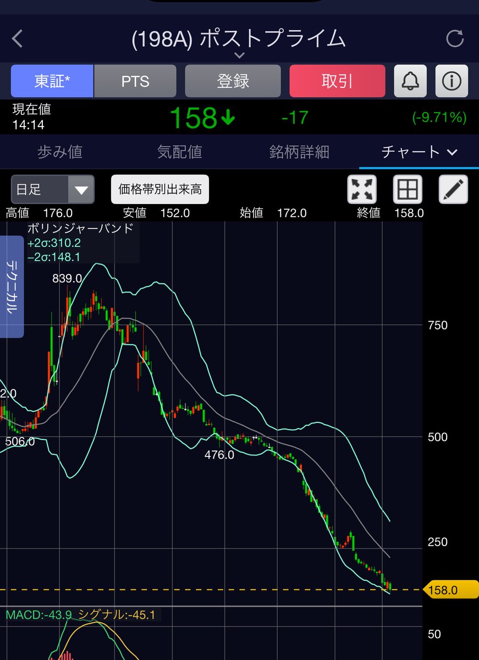This screenshot has width=479, height=660.
Task: Open the 気配値 tab
Action: click(x=179, y=152)
